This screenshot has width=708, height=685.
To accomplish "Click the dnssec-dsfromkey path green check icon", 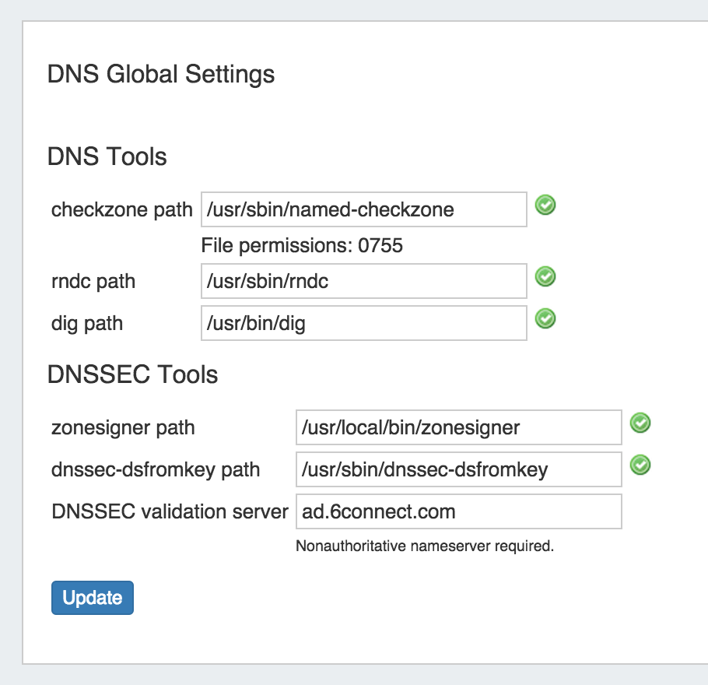I will click(640, 465).
